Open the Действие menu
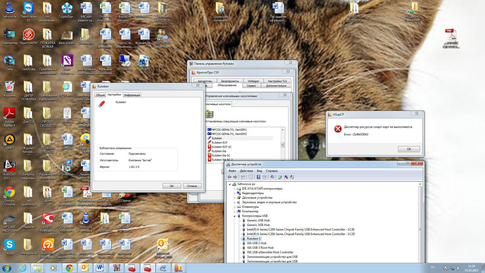485x273 pixels. pos(246,171)
